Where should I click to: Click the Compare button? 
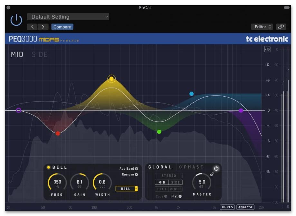[x=62, y=27]
